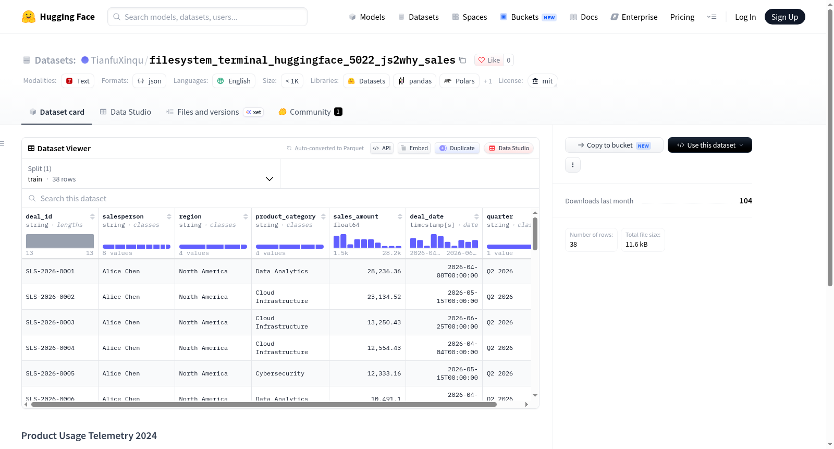Screen dimensions: 834x449
Task: Click the page vertical scrollbar
Action: click(x=830, y=148)
